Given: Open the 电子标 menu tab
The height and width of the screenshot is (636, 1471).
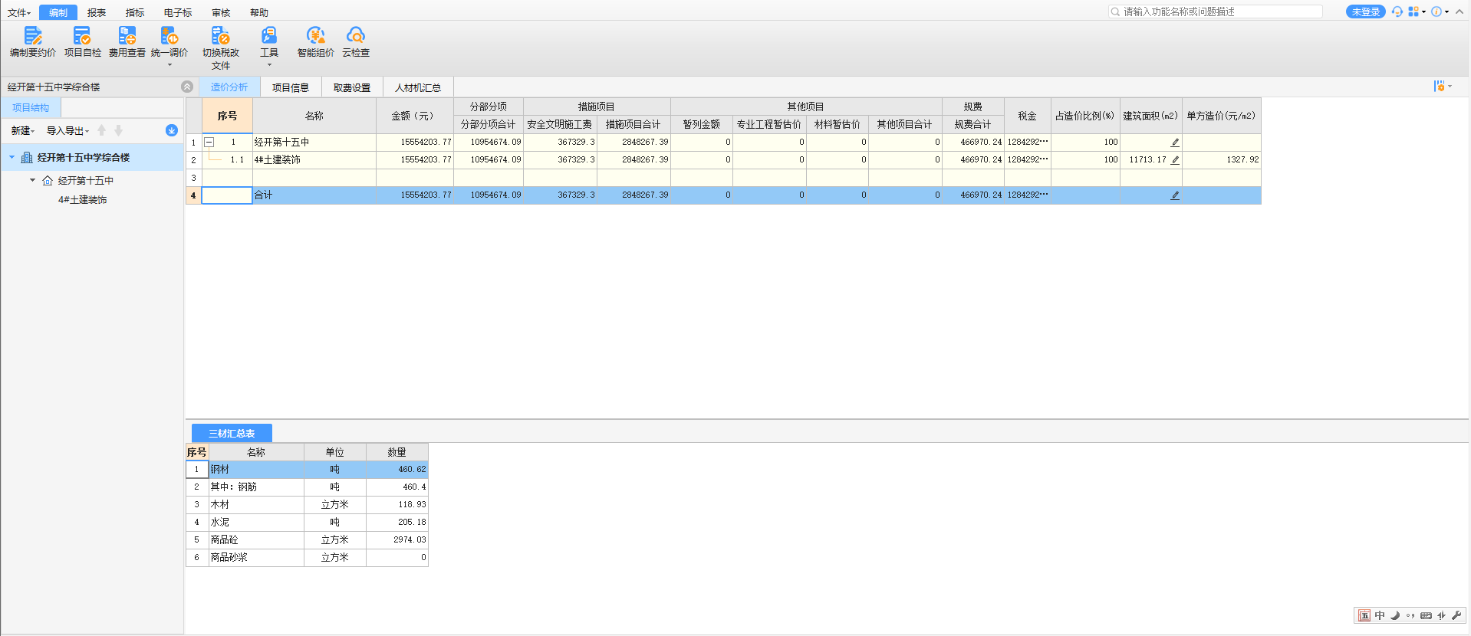Looking at the screenshot, I should pyautogui.click(x=178, y=12).
